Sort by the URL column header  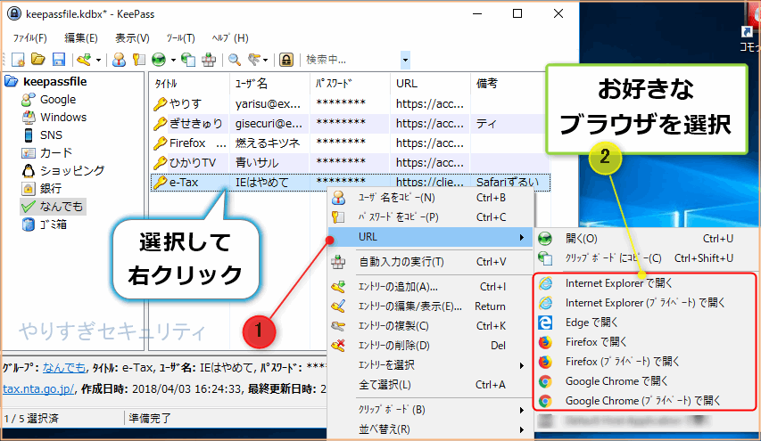(x=430, y=84)
